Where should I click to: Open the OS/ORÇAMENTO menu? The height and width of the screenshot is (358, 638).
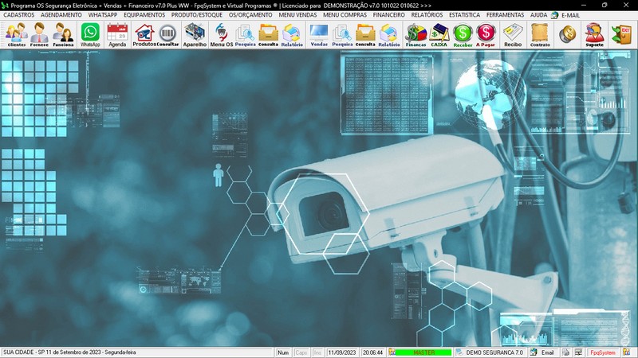(250, 15)
